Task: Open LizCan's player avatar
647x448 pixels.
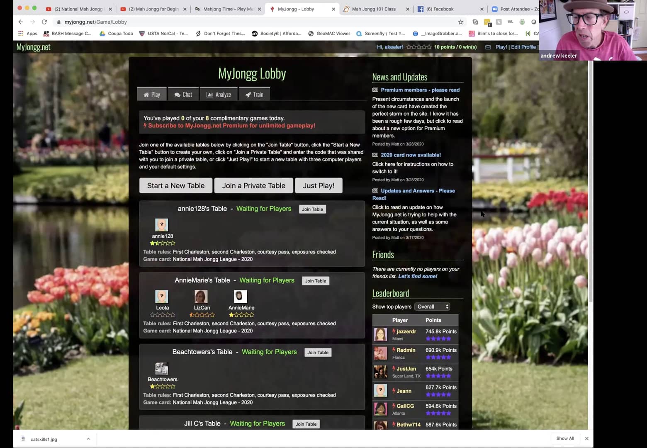Action: click(201, 297)
